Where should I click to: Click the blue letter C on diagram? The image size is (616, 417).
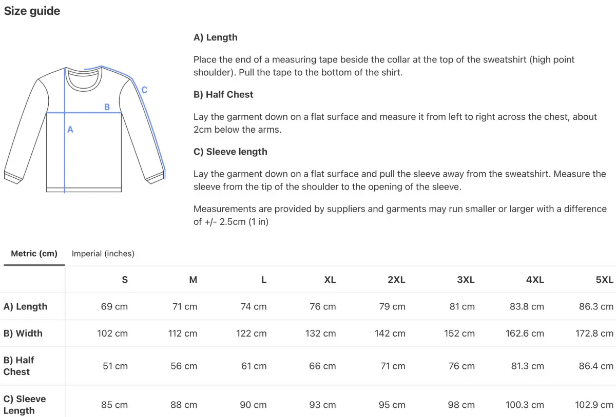[x=144, y=90]
